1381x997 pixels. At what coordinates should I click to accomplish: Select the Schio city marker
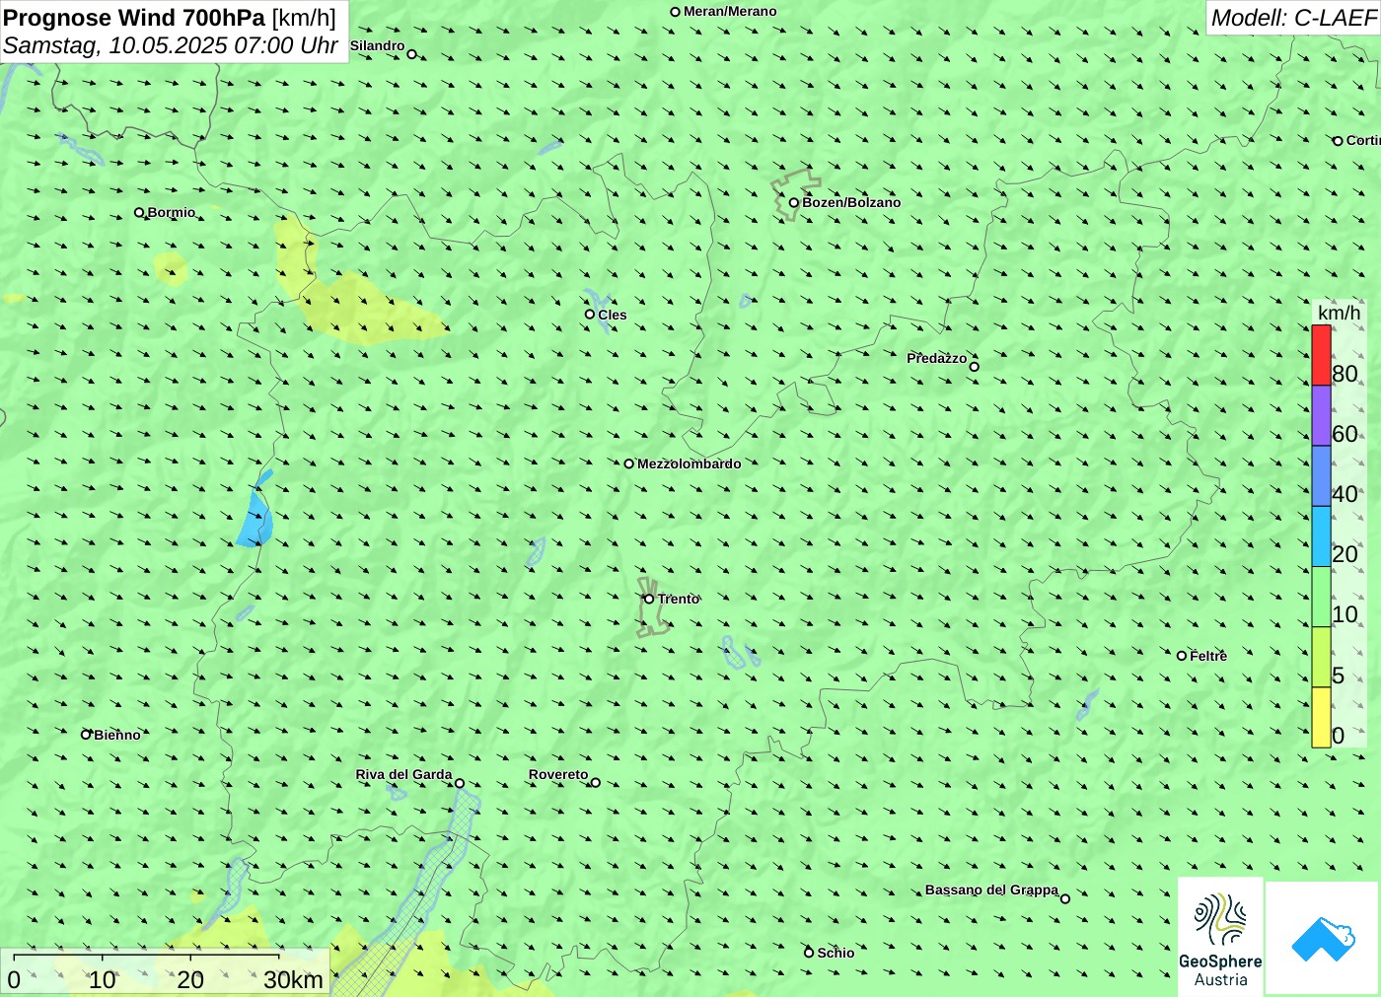tap(809, 953)
